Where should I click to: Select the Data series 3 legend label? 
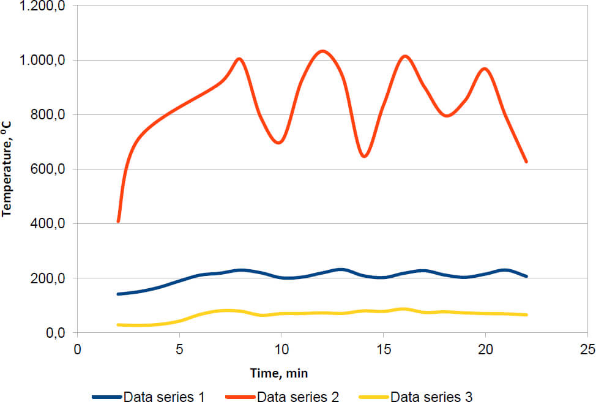(431, 396)
